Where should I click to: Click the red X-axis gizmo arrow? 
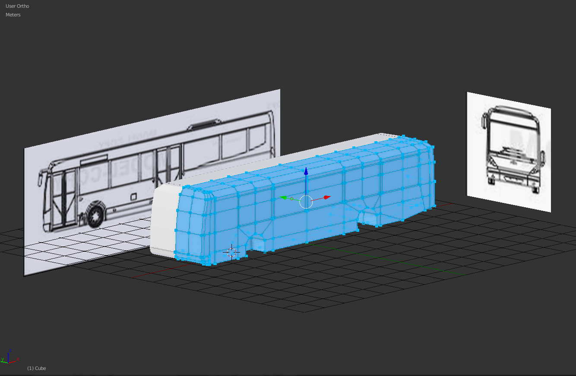(x=326, y=197)
